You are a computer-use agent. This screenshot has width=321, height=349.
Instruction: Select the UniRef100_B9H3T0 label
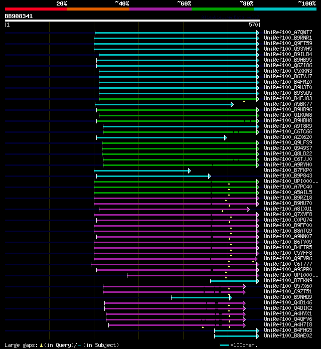point(288,87)
